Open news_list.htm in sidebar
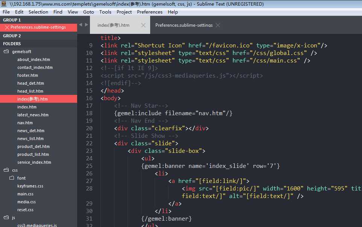Viewport: 362px width, 227px height. click(30, 139)
